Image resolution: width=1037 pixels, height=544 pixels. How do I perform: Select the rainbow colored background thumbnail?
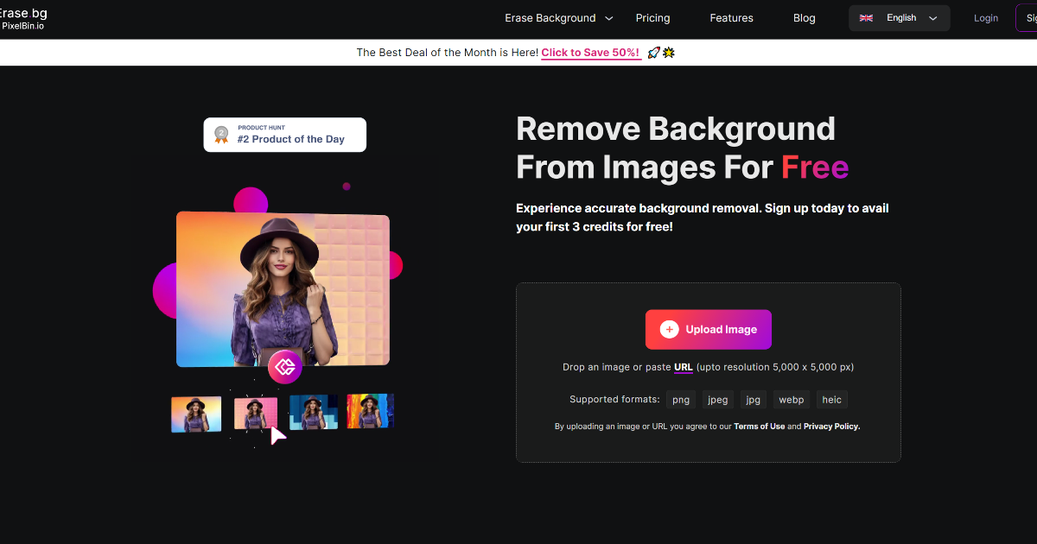coord(370,411)
